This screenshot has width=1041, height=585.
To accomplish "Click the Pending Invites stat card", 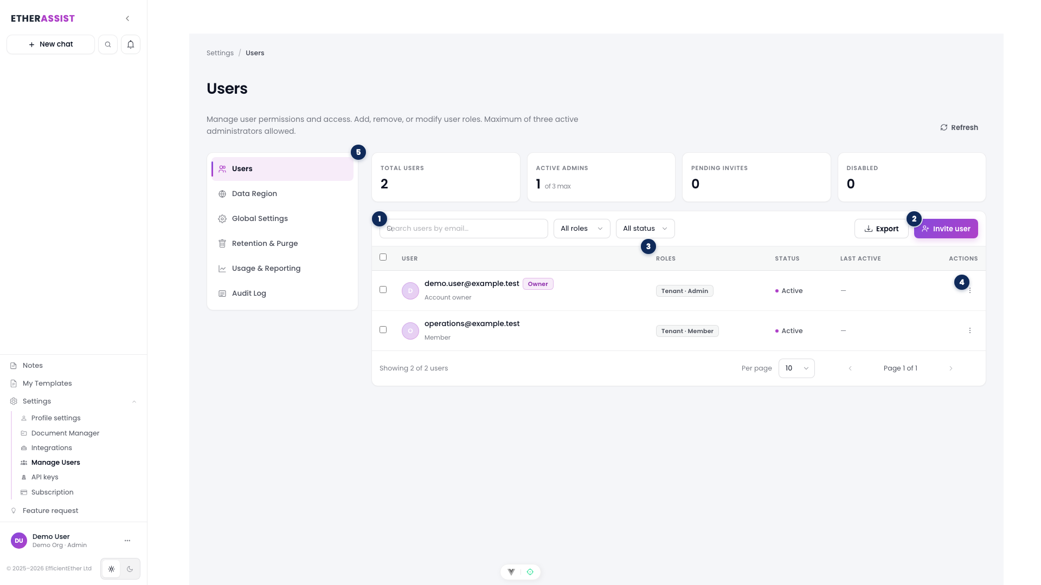I will [x=756, y=177].
